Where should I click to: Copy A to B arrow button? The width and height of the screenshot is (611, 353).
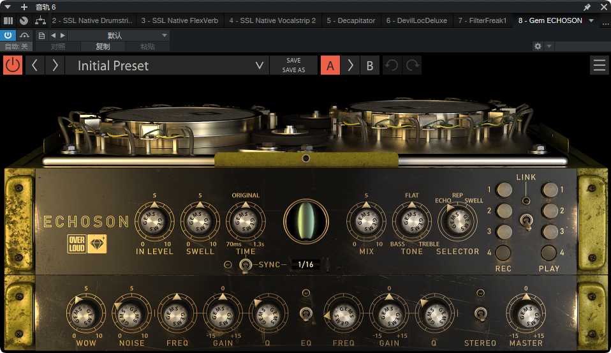coord(350,65)
